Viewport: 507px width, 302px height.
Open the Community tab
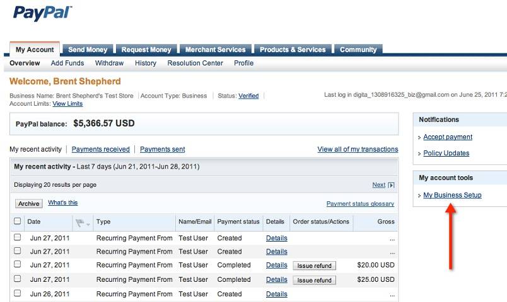358,49
